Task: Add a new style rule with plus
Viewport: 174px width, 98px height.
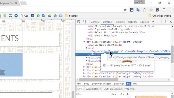Action: [128, 94]
